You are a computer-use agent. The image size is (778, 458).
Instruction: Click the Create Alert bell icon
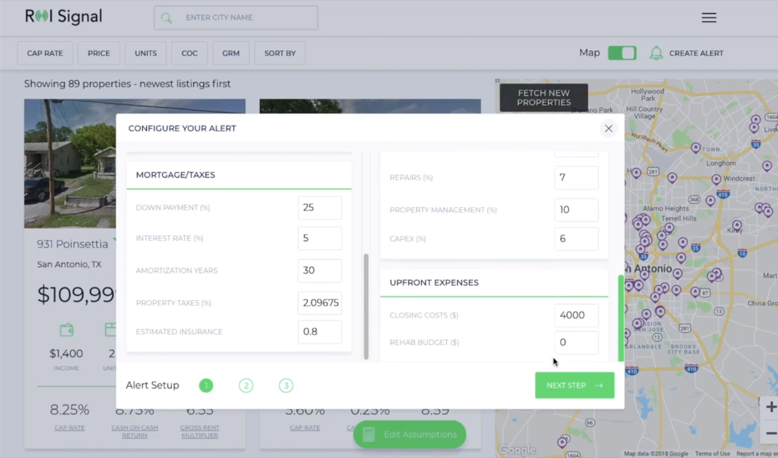coord(656,53)
